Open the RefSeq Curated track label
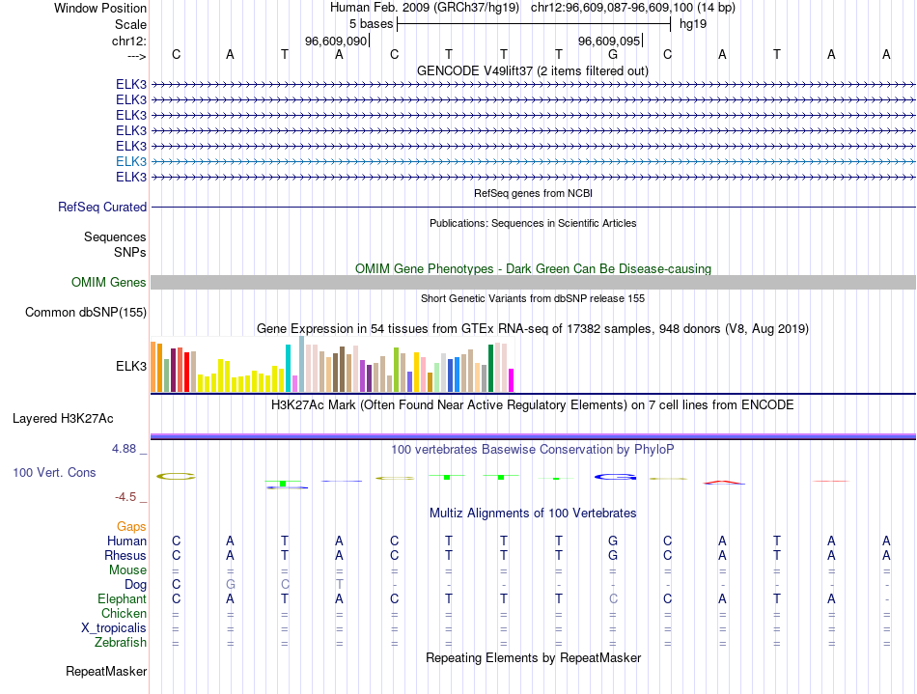 (x=102, y=207)
